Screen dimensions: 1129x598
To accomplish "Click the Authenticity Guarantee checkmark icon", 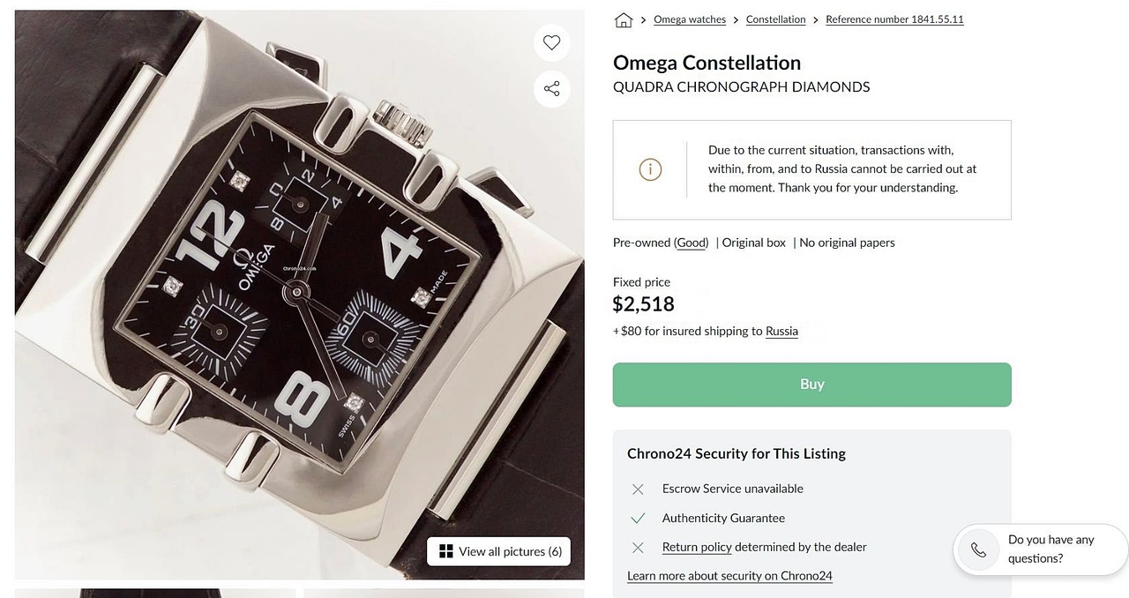I will (638, 518).
